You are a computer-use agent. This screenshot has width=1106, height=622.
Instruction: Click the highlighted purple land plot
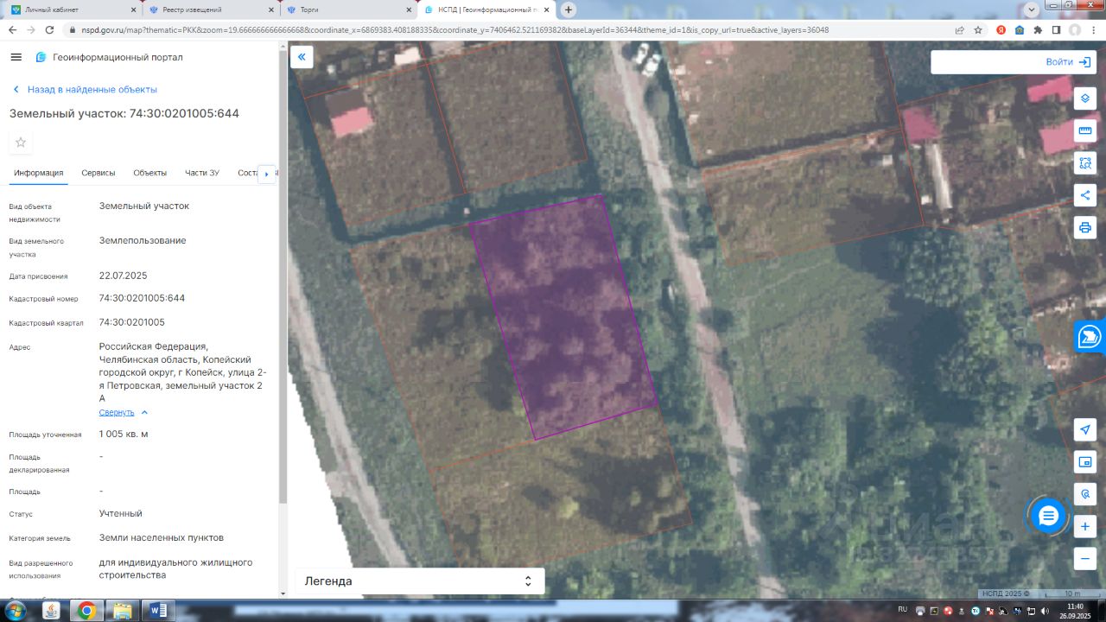(562, 316)
